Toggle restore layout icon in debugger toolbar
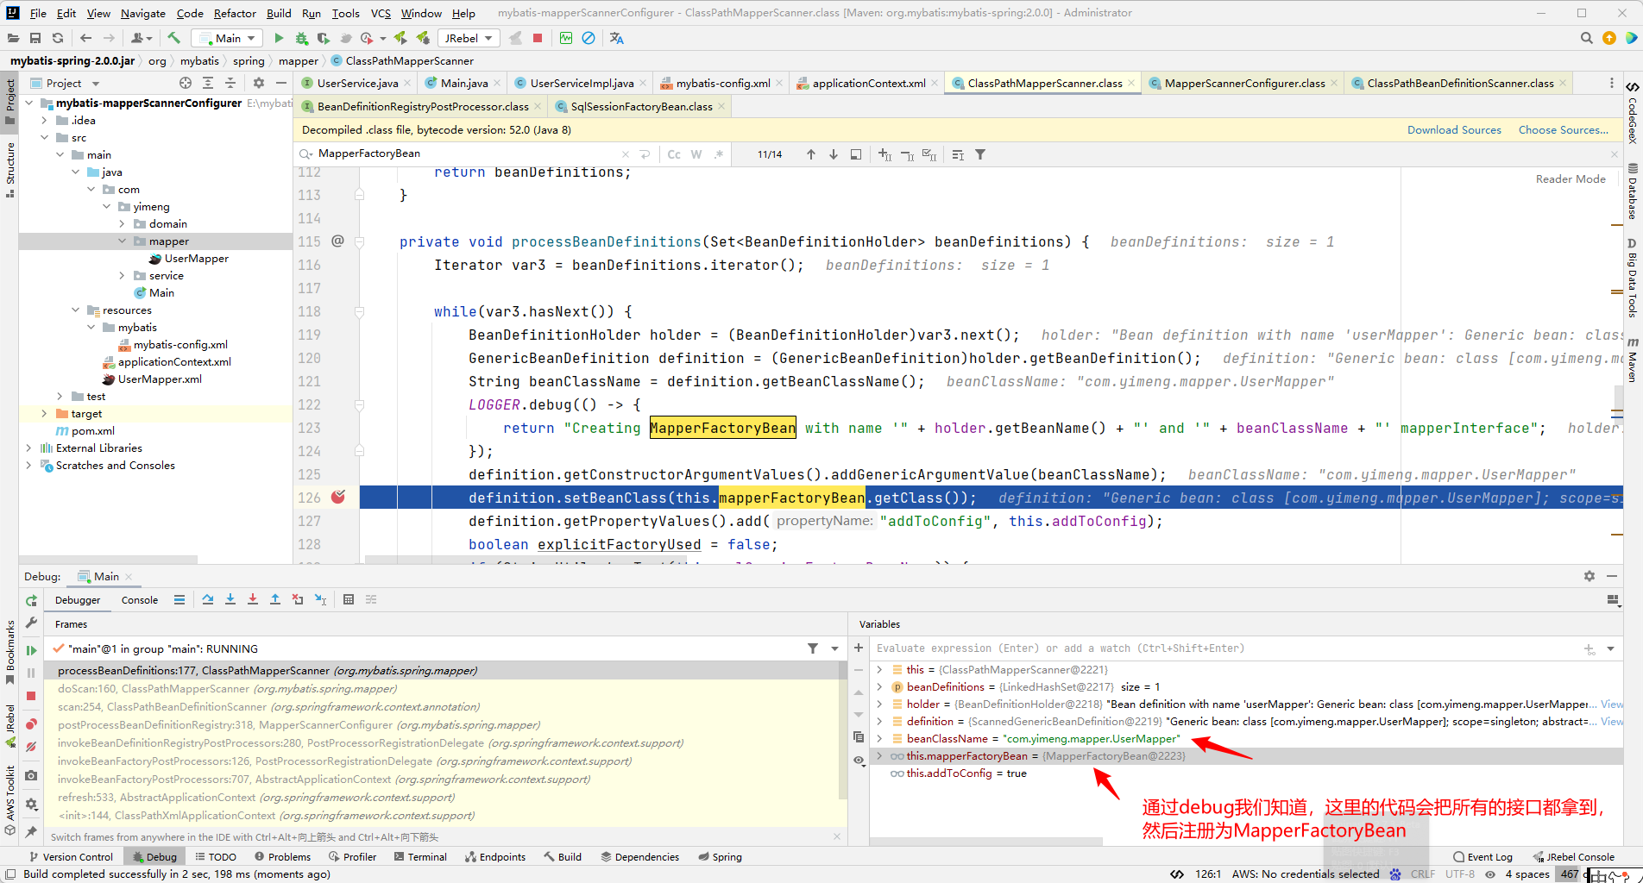1643x883 pixels. point(1612,599)
